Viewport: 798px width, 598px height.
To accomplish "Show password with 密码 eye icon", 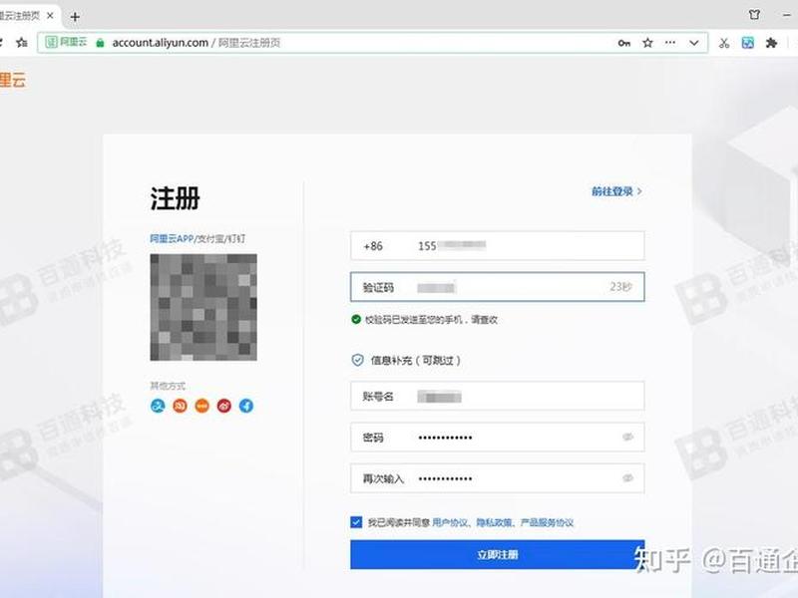I will tap(628, 437).
